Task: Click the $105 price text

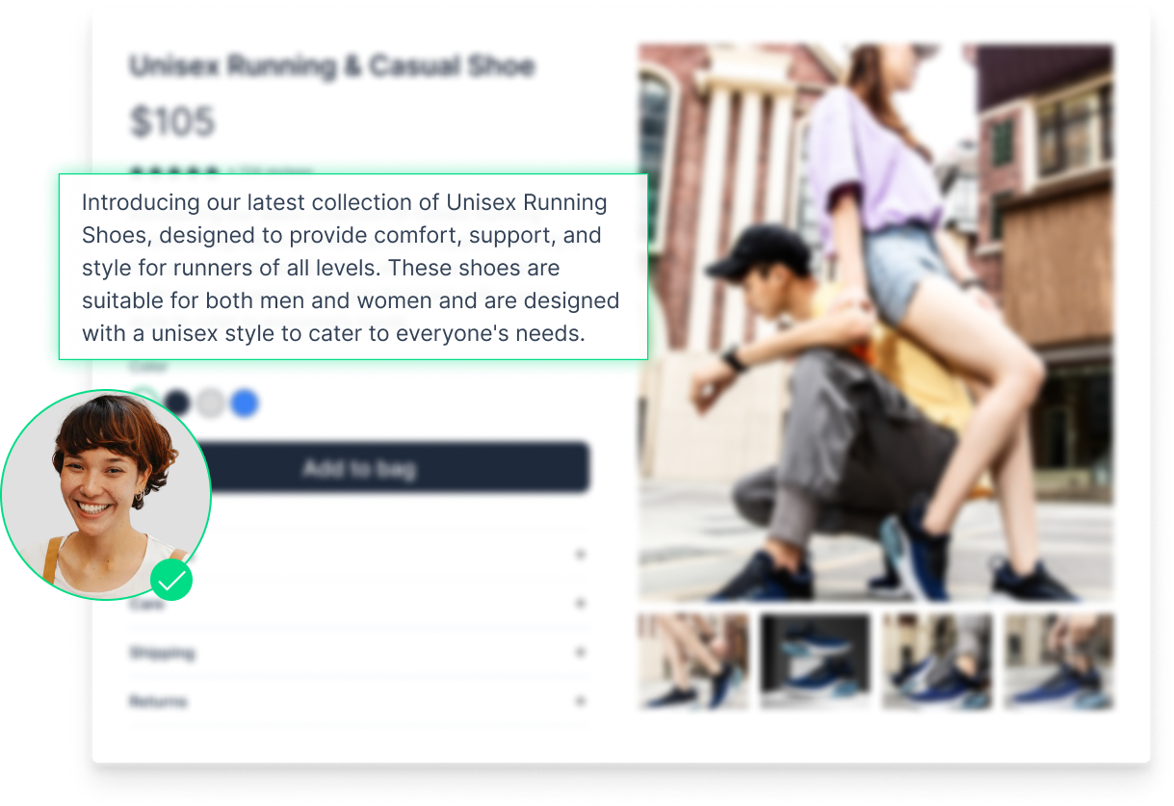Action: point(172,122)
